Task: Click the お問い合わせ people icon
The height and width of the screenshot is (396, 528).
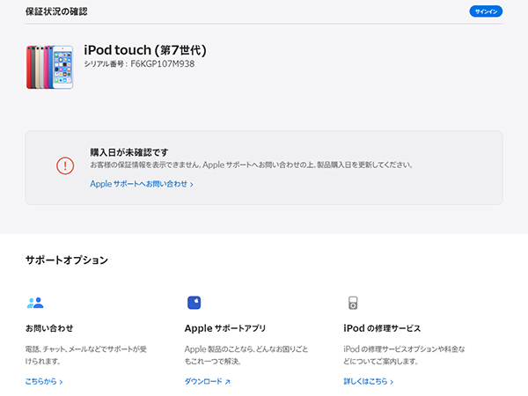Action: point(35,303)
